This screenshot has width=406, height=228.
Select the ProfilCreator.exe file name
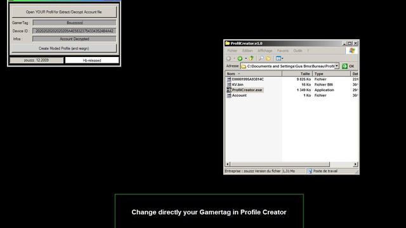[247, 90]
